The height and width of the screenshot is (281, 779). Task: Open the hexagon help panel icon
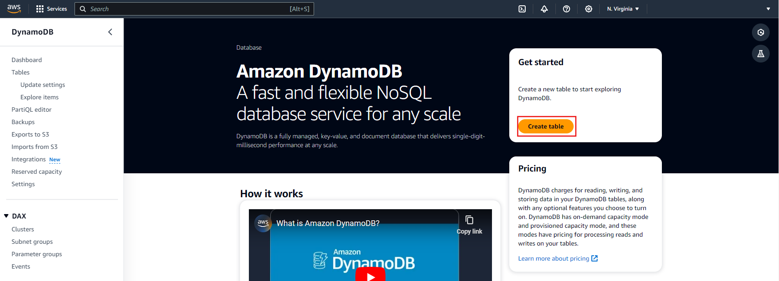[x=761, y=32]
